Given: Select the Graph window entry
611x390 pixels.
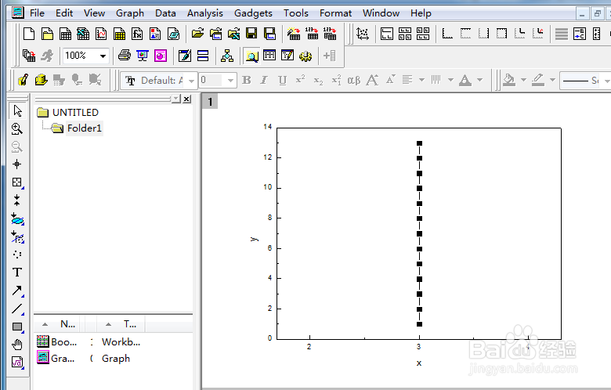Looking at the screenshot, I should 56,358.
